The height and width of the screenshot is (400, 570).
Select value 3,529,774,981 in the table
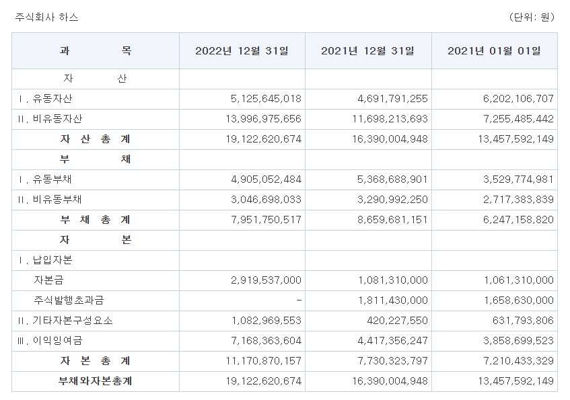(x=518, y=179)
